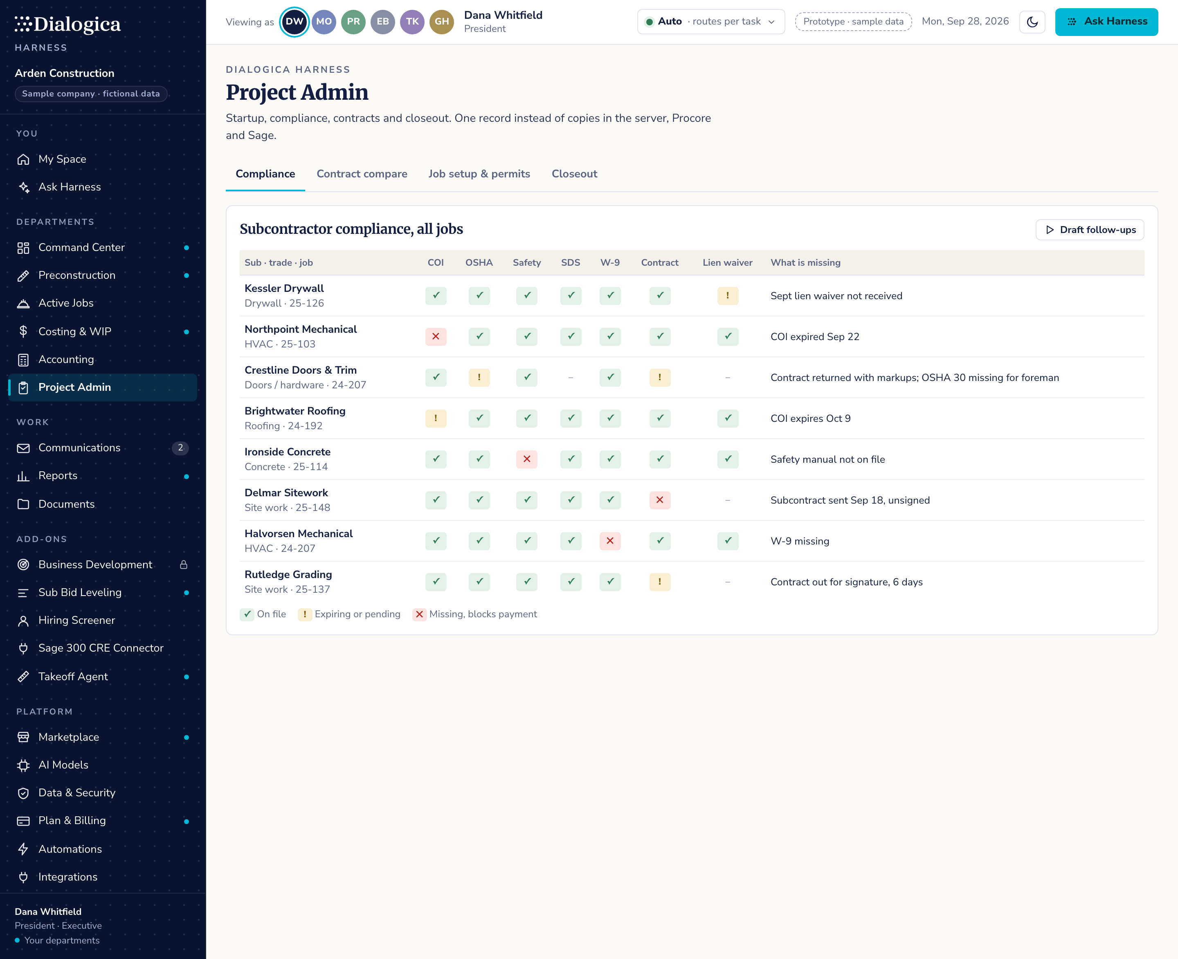This screenshot has width=1178, height=959.
Task: Click the Lien waiver column header
Action: [x=728, y=263]
